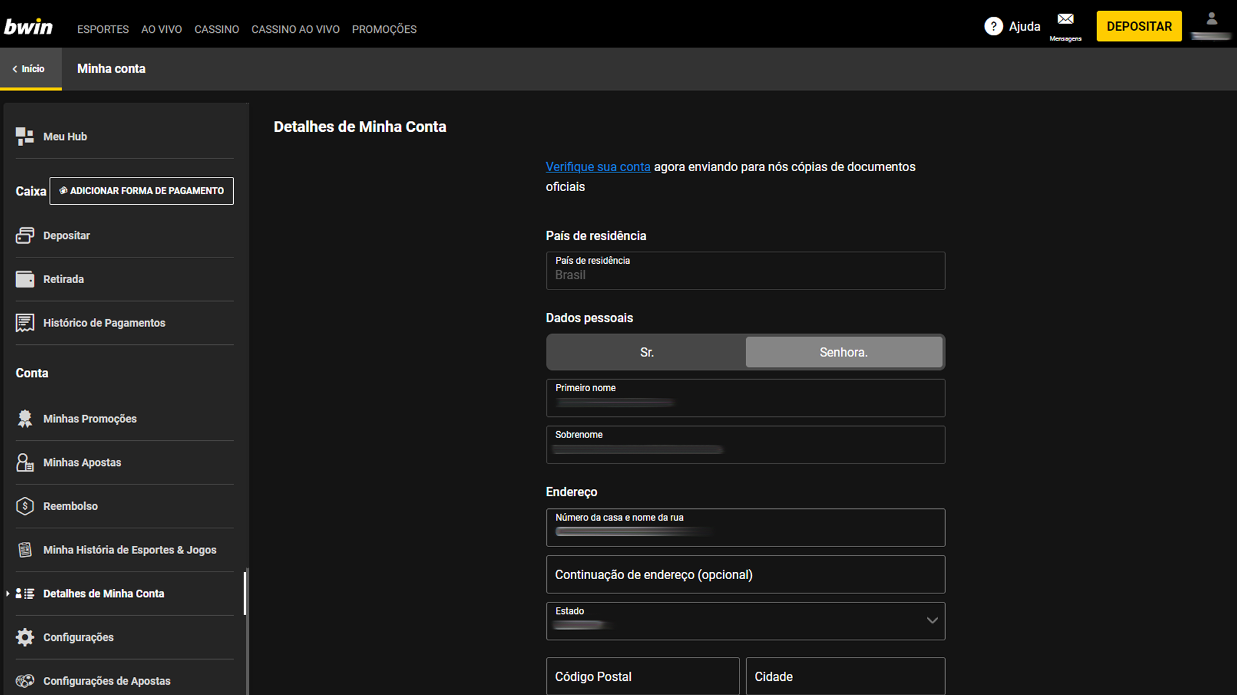
Task: Click the Estado dropdown chevron arrow
Action: click(x=932, y=620)
